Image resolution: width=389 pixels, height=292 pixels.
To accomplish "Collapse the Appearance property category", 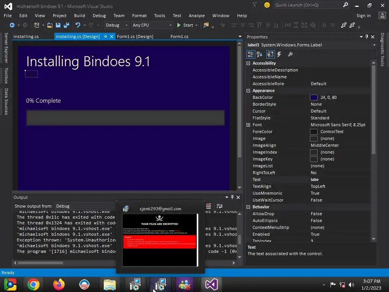I will (248, 90).
